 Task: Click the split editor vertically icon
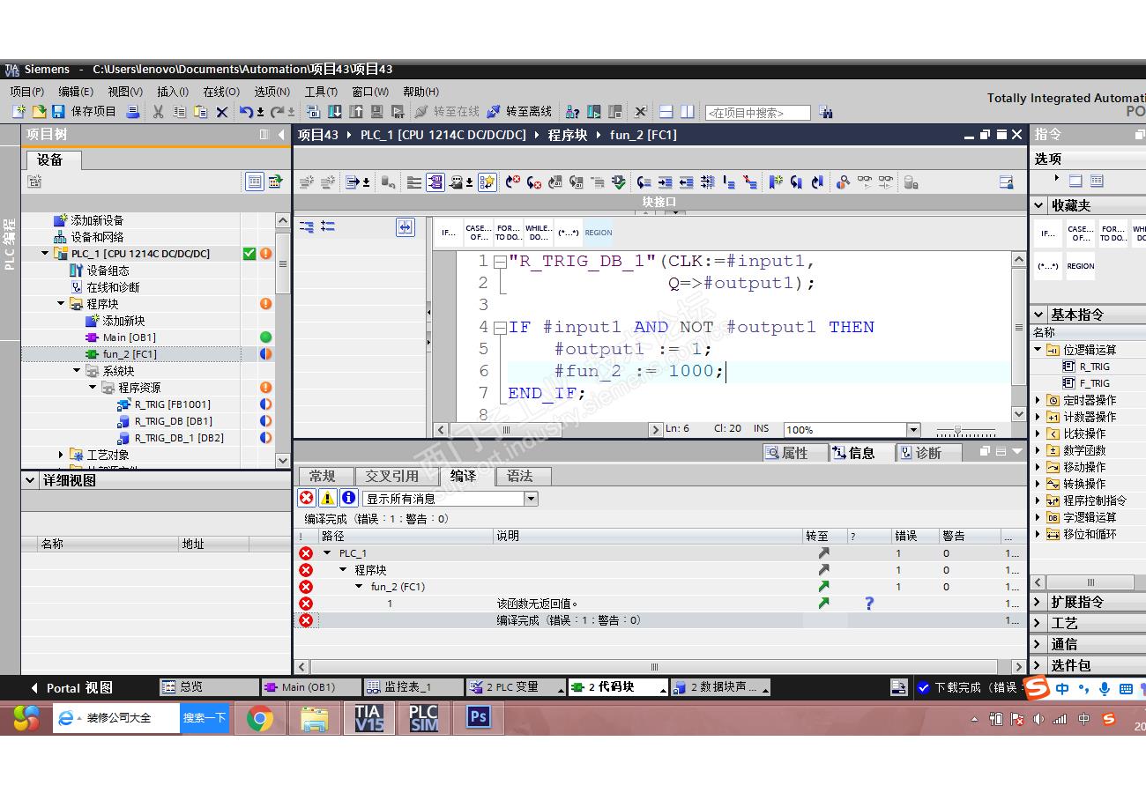coord(687,112)
